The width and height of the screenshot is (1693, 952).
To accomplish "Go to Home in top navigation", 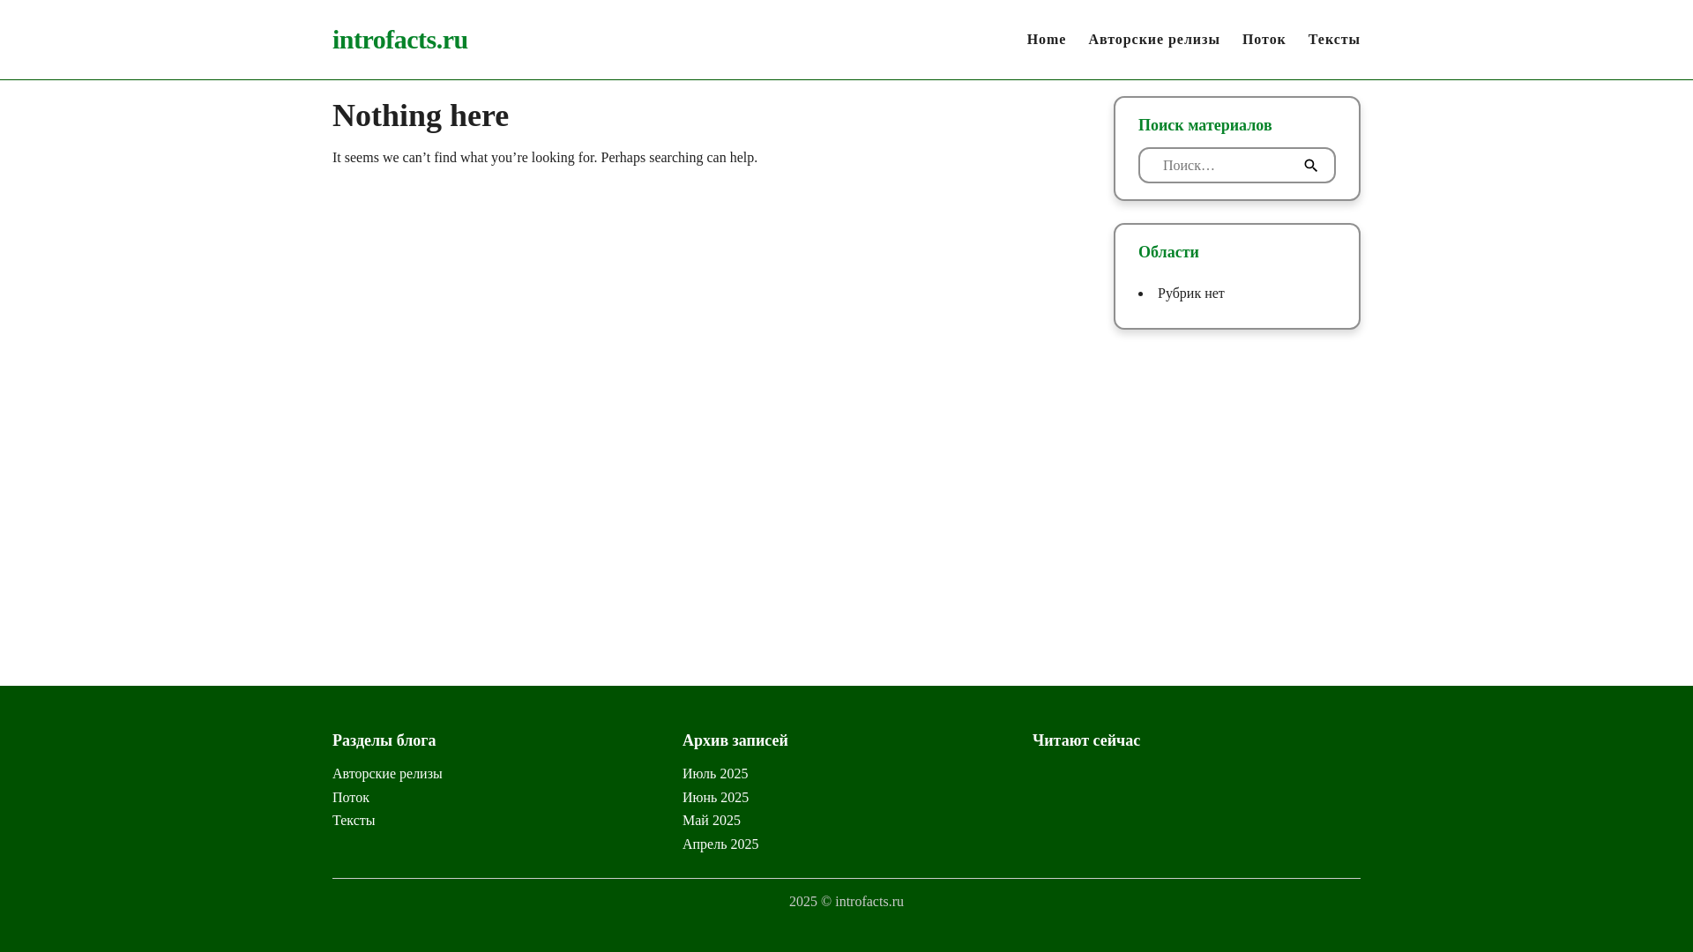I will 1046,40.
